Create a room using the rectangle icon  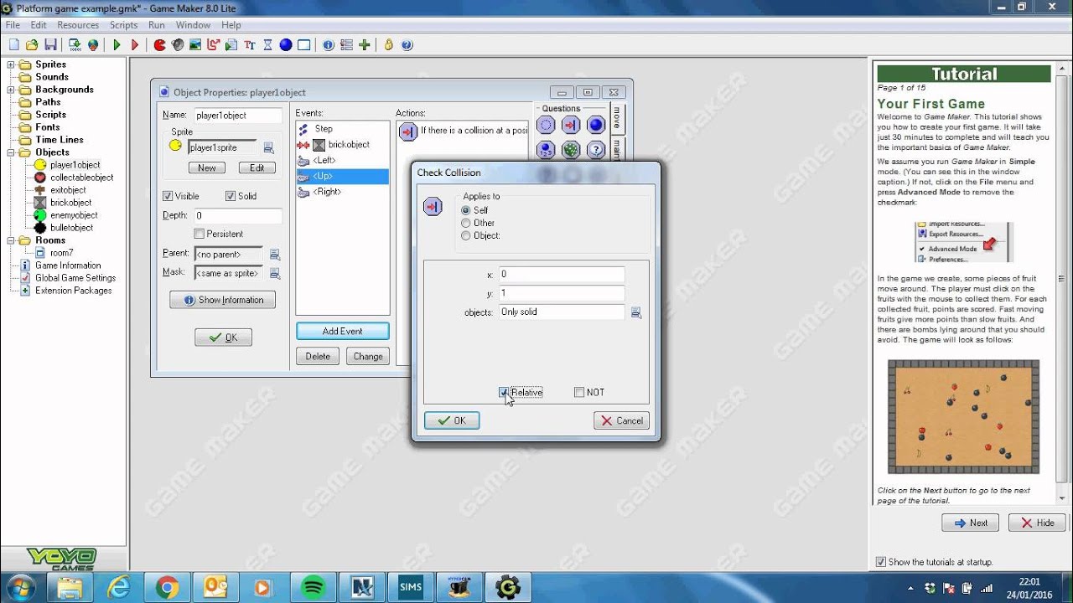[x=303, y=45]
